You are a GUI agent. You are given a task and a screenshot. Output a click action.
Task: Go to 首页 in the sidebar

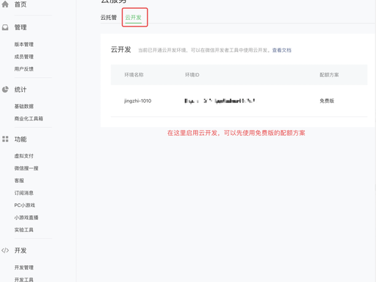[21, 4]
